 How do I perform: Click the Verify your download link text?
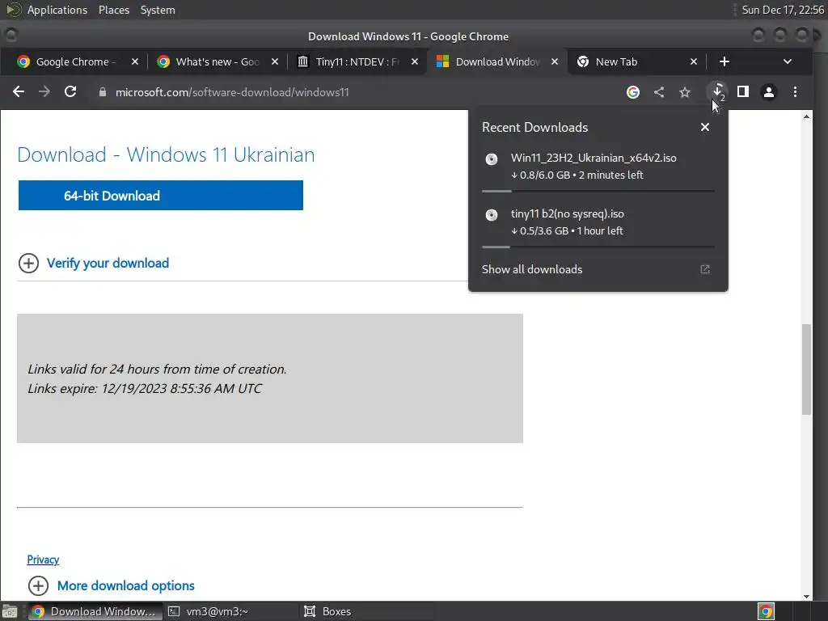(x=108, y=263)
